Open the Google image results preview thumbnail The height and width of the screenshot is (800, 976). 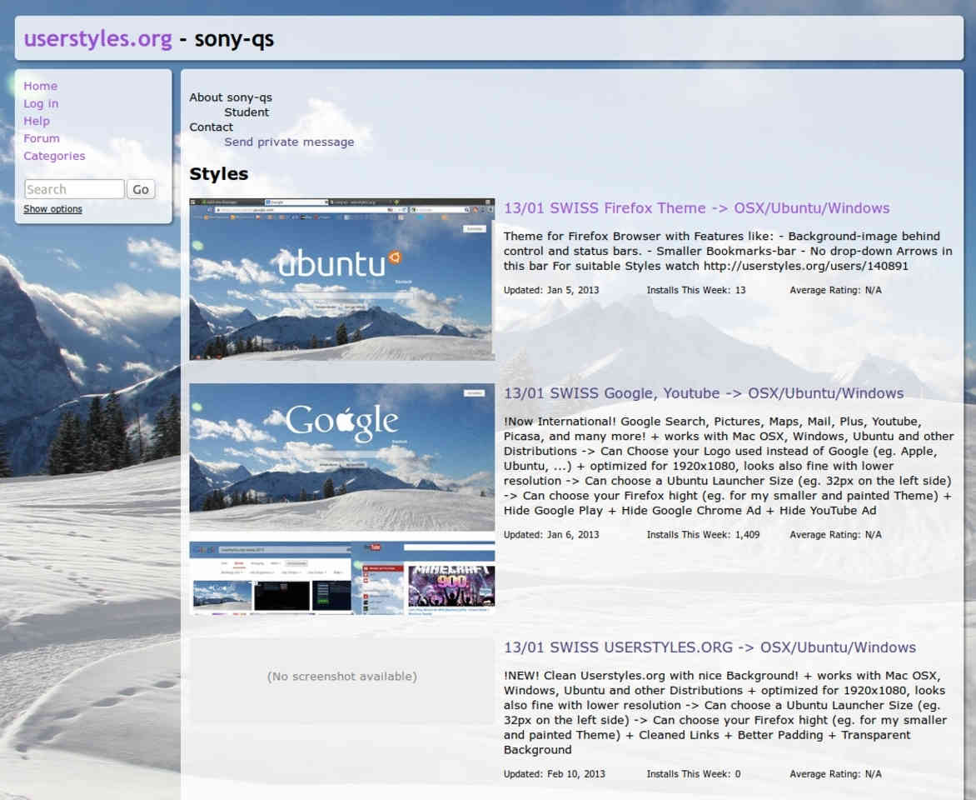pos(270,578)
